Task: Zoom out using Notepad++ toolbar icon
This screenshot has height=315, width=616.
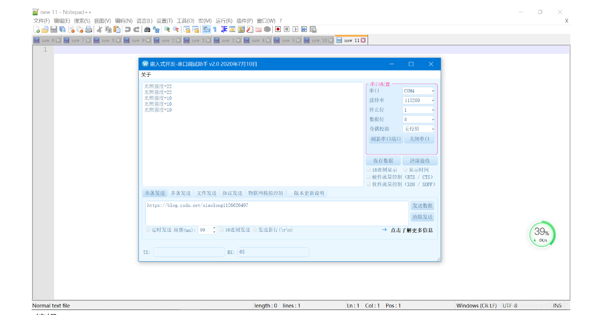Action: [x=176, y=29]
